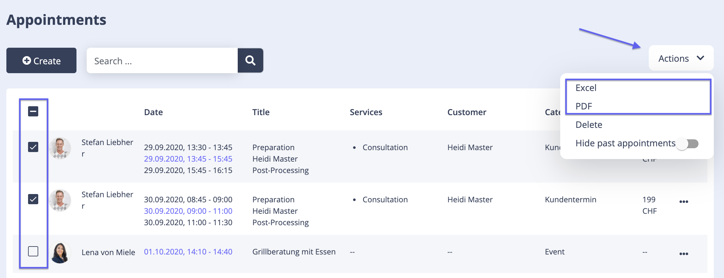724x278 pixels.
Task: Toggle the select-all header checkbox
Action: pos(33,111)
